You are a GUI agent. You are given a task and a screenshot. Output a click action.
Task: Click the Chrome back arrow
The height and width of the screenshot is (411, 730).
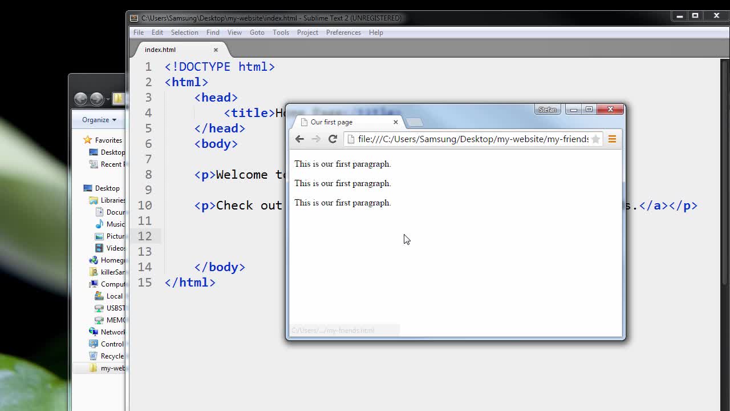click(299, 139)
